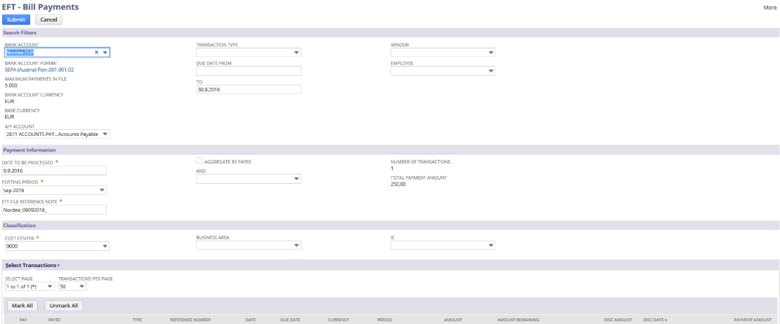
Task: Toggle the Aggregate By Payee checkbox
Action: 200,161
